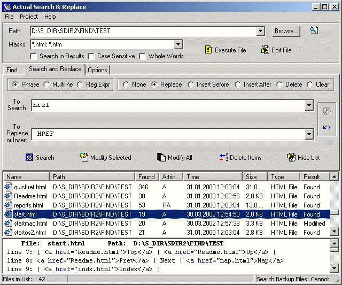The image size is (342, 285).
Task: Check the Whole Words option
Action: (x=142, y=56)
